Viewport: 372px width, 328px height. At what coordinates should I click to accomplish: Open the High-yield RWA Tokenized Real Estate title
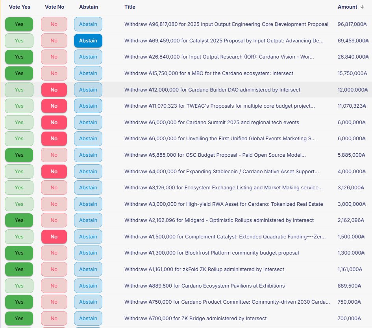[224, 204]
